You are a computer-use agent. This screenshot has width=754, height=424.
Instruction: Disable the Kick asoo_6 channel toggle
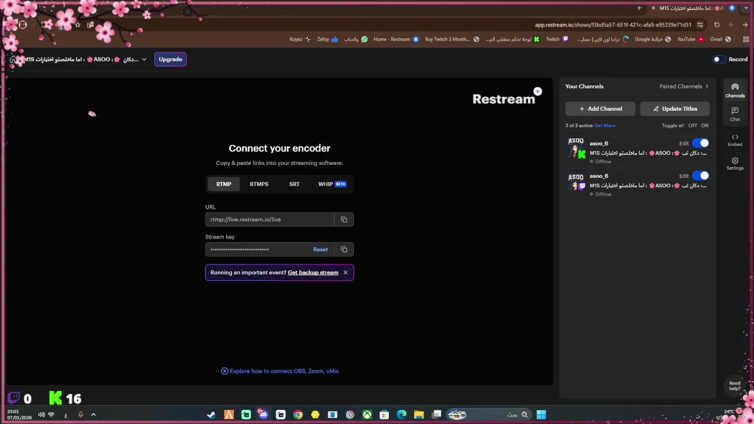(701, 143)
